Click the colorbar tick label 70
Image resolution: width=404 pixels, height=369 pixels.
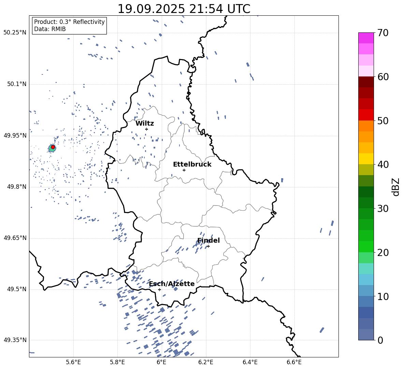click(383, 33)
